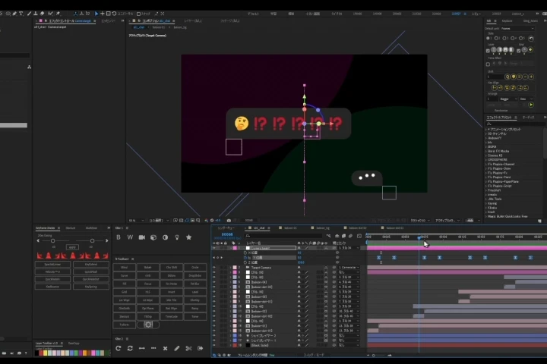Click the Blind effect button
Image resolution: width=547 pixels, height=364 pixels.
pyautogui.click(x=124, y=268)
